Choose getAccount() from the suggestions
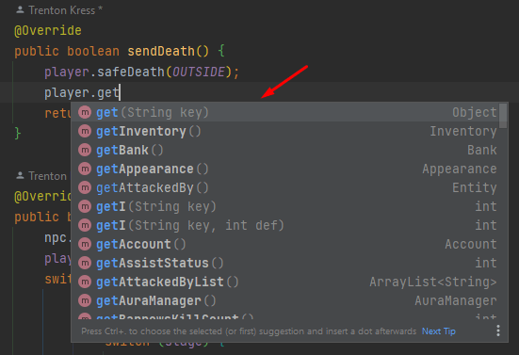 [x=285, y=245]
